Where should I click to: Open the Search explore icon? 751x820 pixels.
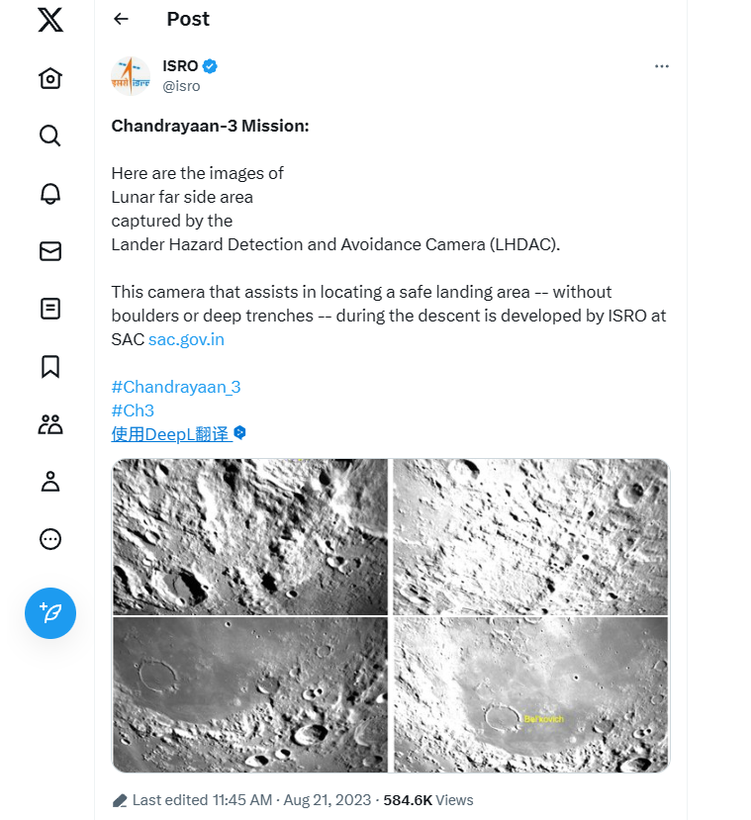pyautogui.click(x=50, y=136)
